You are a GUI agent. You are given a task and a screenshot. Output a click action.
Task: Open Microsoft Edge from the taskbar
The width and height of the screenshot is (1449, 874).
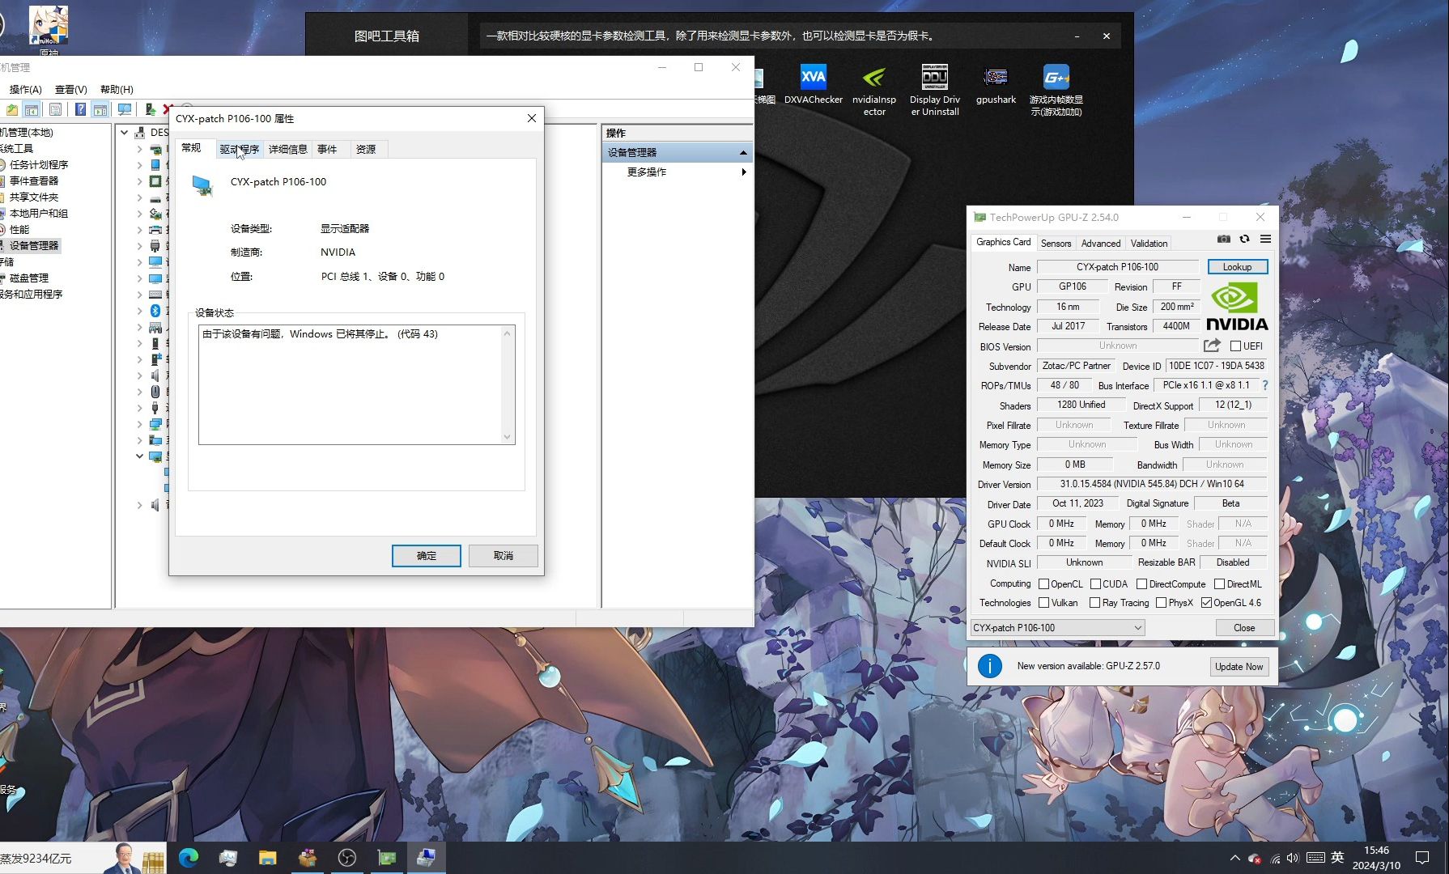click(x=189, y=858)
